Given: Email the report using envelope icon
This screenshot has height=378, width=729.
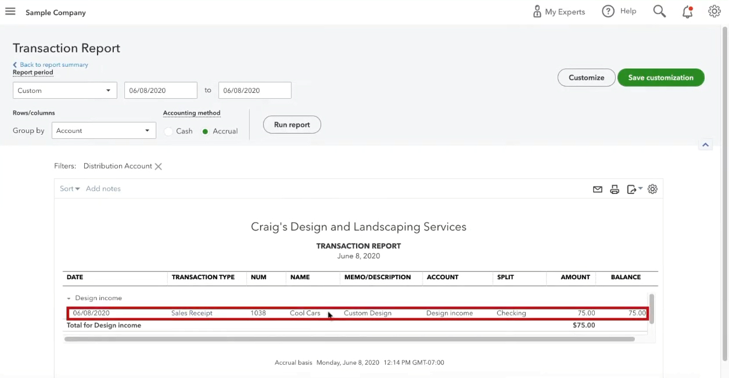Looking at the screenshot, I should click(x=597, y=189).
